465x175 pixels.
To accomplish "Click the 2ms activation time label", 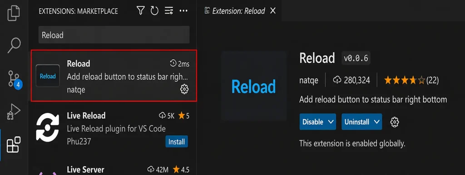I will point(179,64).
